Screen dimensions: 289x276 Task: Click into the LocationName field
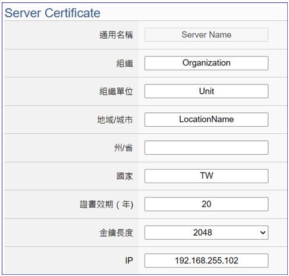206,120
